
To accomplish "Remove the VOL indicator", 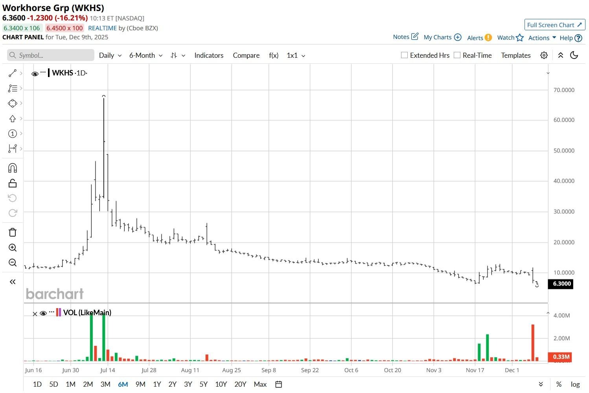I will 35,314.
